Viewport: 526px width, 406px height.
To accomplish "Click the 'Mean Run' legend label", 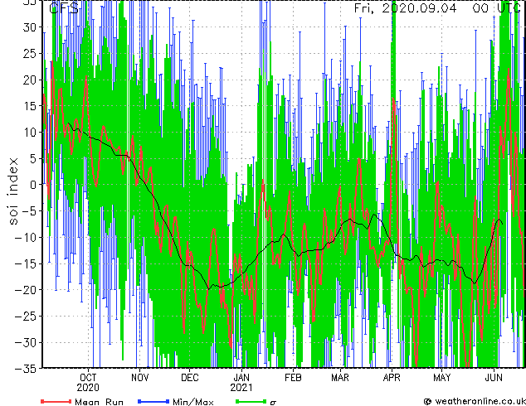I will [99, 402].
